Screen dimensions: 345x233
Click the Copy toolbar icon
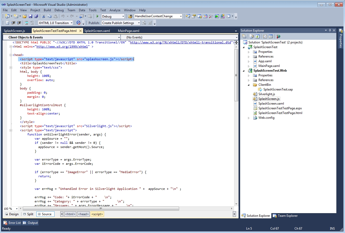49,16
